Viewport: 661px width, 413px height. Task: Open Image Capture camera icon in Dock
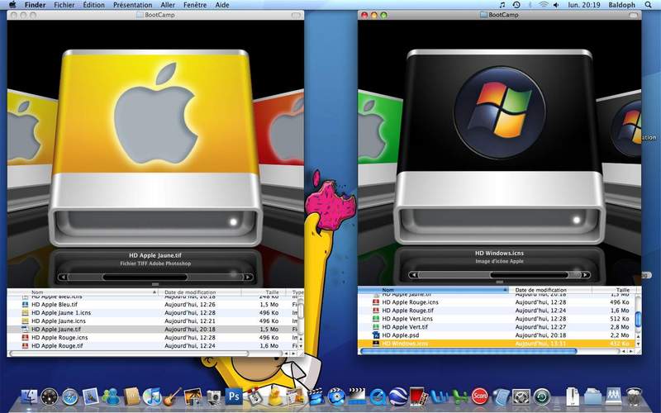(214, 397)
